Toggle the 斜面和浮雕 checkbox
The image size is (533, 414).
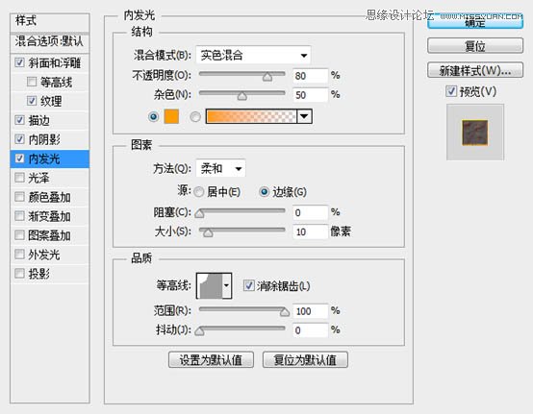click(19, 62)
